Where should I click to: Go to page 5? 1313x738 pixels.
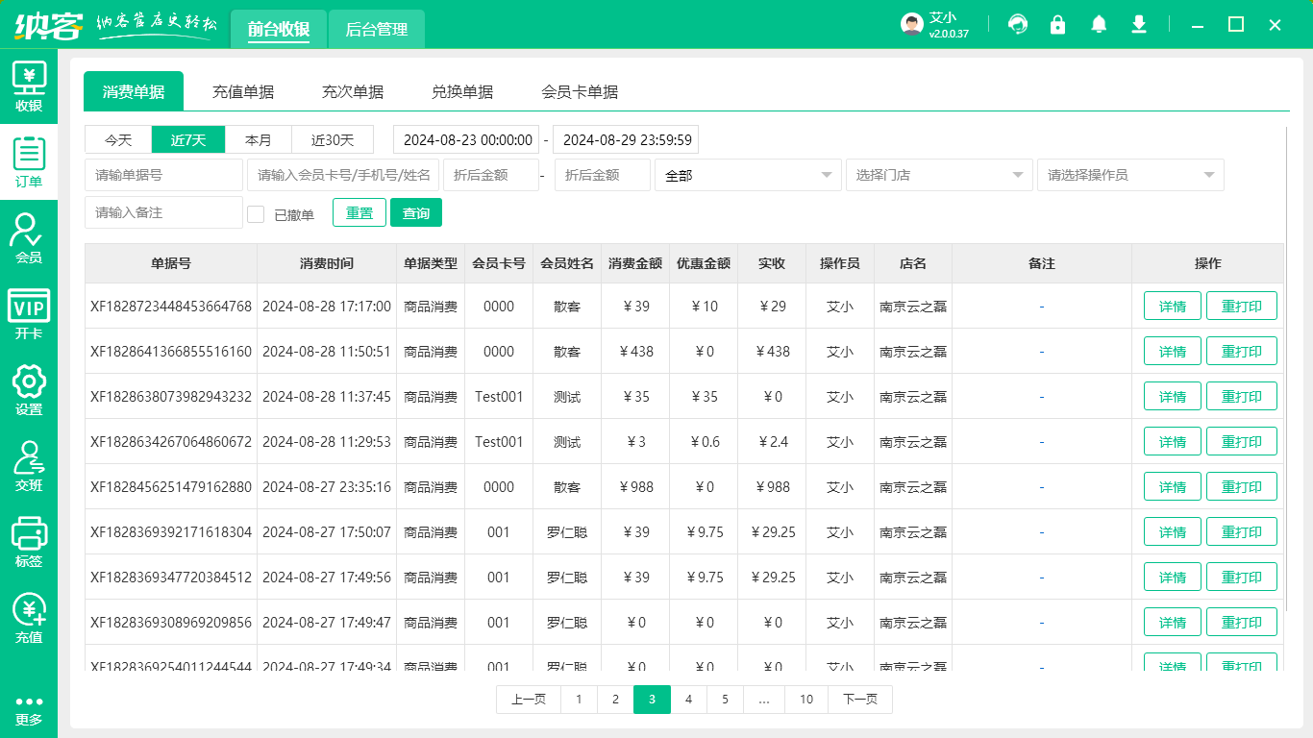[x=725, y=700]
